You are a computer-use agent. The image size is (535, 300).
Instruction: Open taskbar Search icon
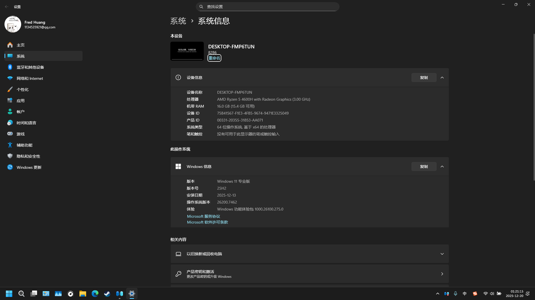point(21,294)
